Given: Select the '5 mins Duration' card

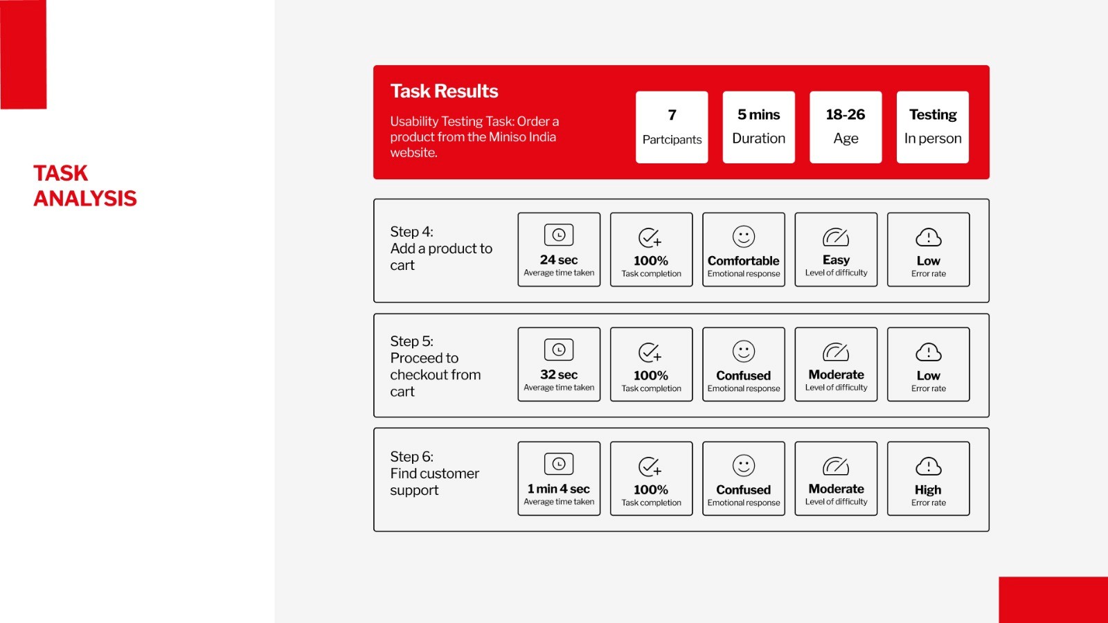Looking at the screenshot, I should (759, 127).
